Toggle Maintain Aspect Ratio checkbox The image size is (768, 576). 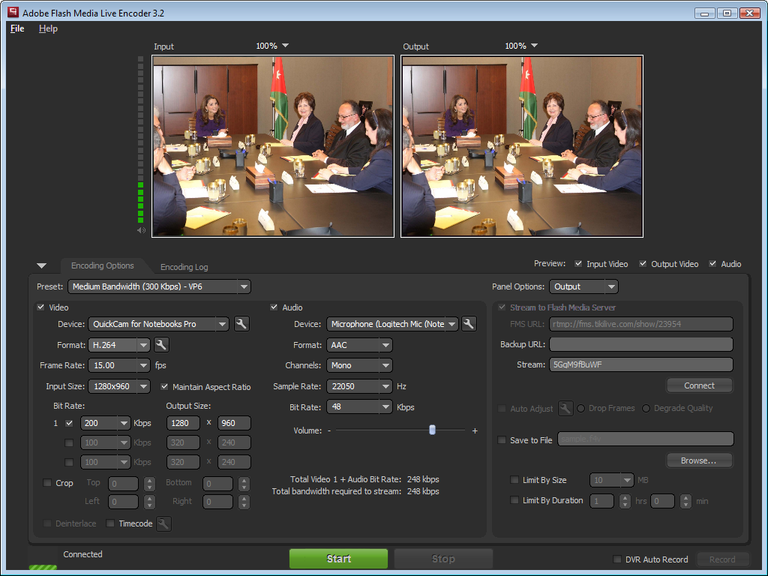[x=164, y=386]
